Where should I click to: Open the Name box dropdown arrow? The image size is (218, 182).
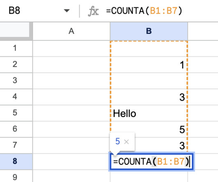(x=67, y=11)
